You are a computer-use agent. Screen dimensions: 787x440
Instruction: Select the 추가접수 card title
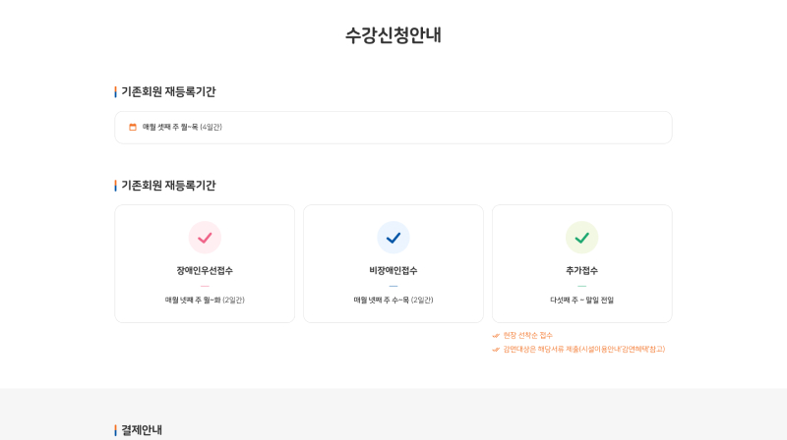coord(581,271)
